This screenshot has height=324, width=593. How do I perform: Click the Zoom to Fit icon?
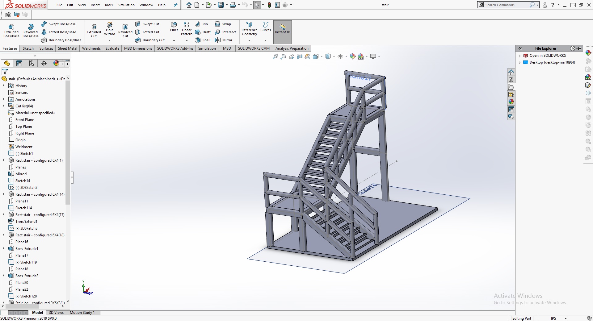click(275, 56)
